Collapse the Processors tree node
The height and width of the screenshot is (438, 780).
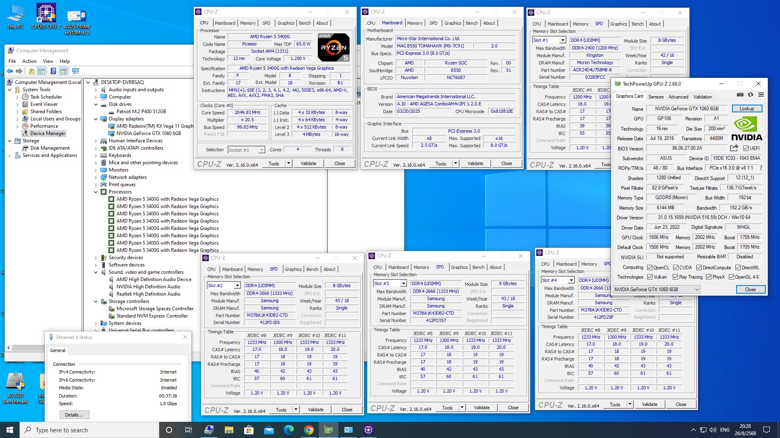click(x=96, y=192)
